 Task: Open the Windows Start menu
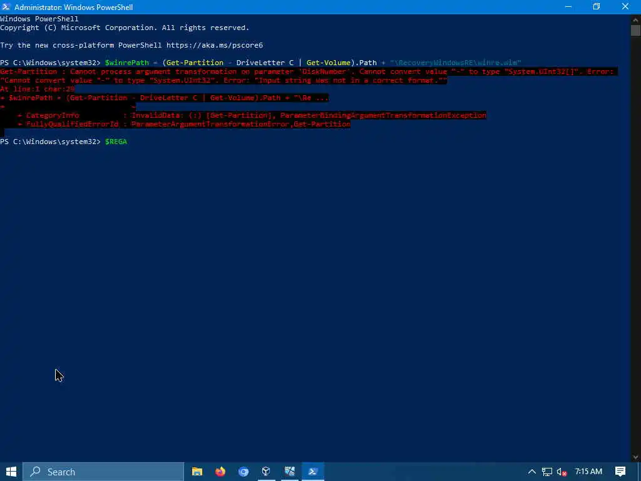pos(11,472)
